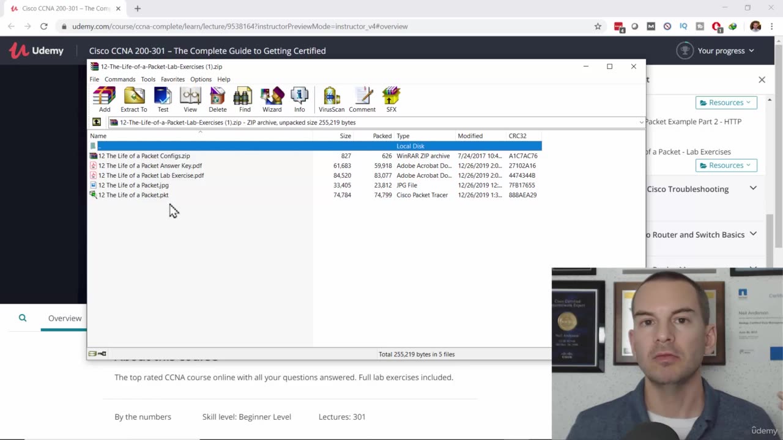Open the File menu
783x440 pixels.
click(94, 79)
